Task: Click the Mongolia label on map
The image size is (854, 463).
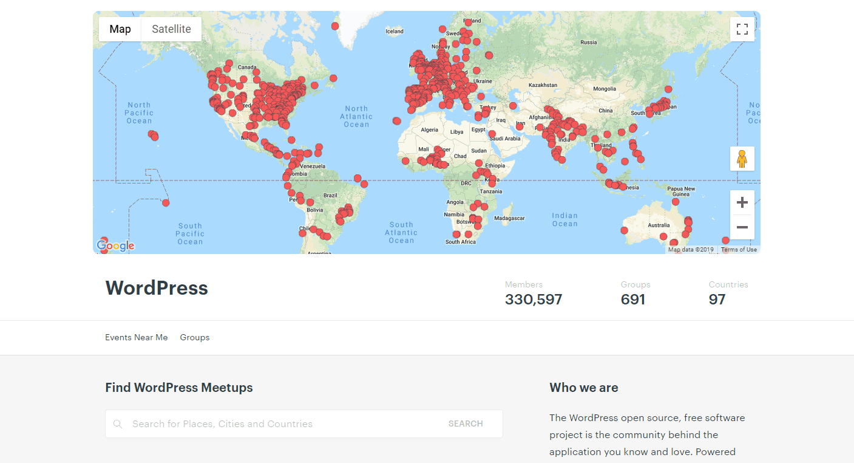Action: [x=605, y=89]
